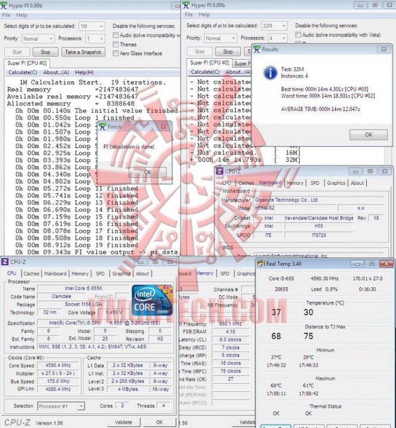Switch to SPD tab in Mainboard CPU-Z window

click(315, 183)
